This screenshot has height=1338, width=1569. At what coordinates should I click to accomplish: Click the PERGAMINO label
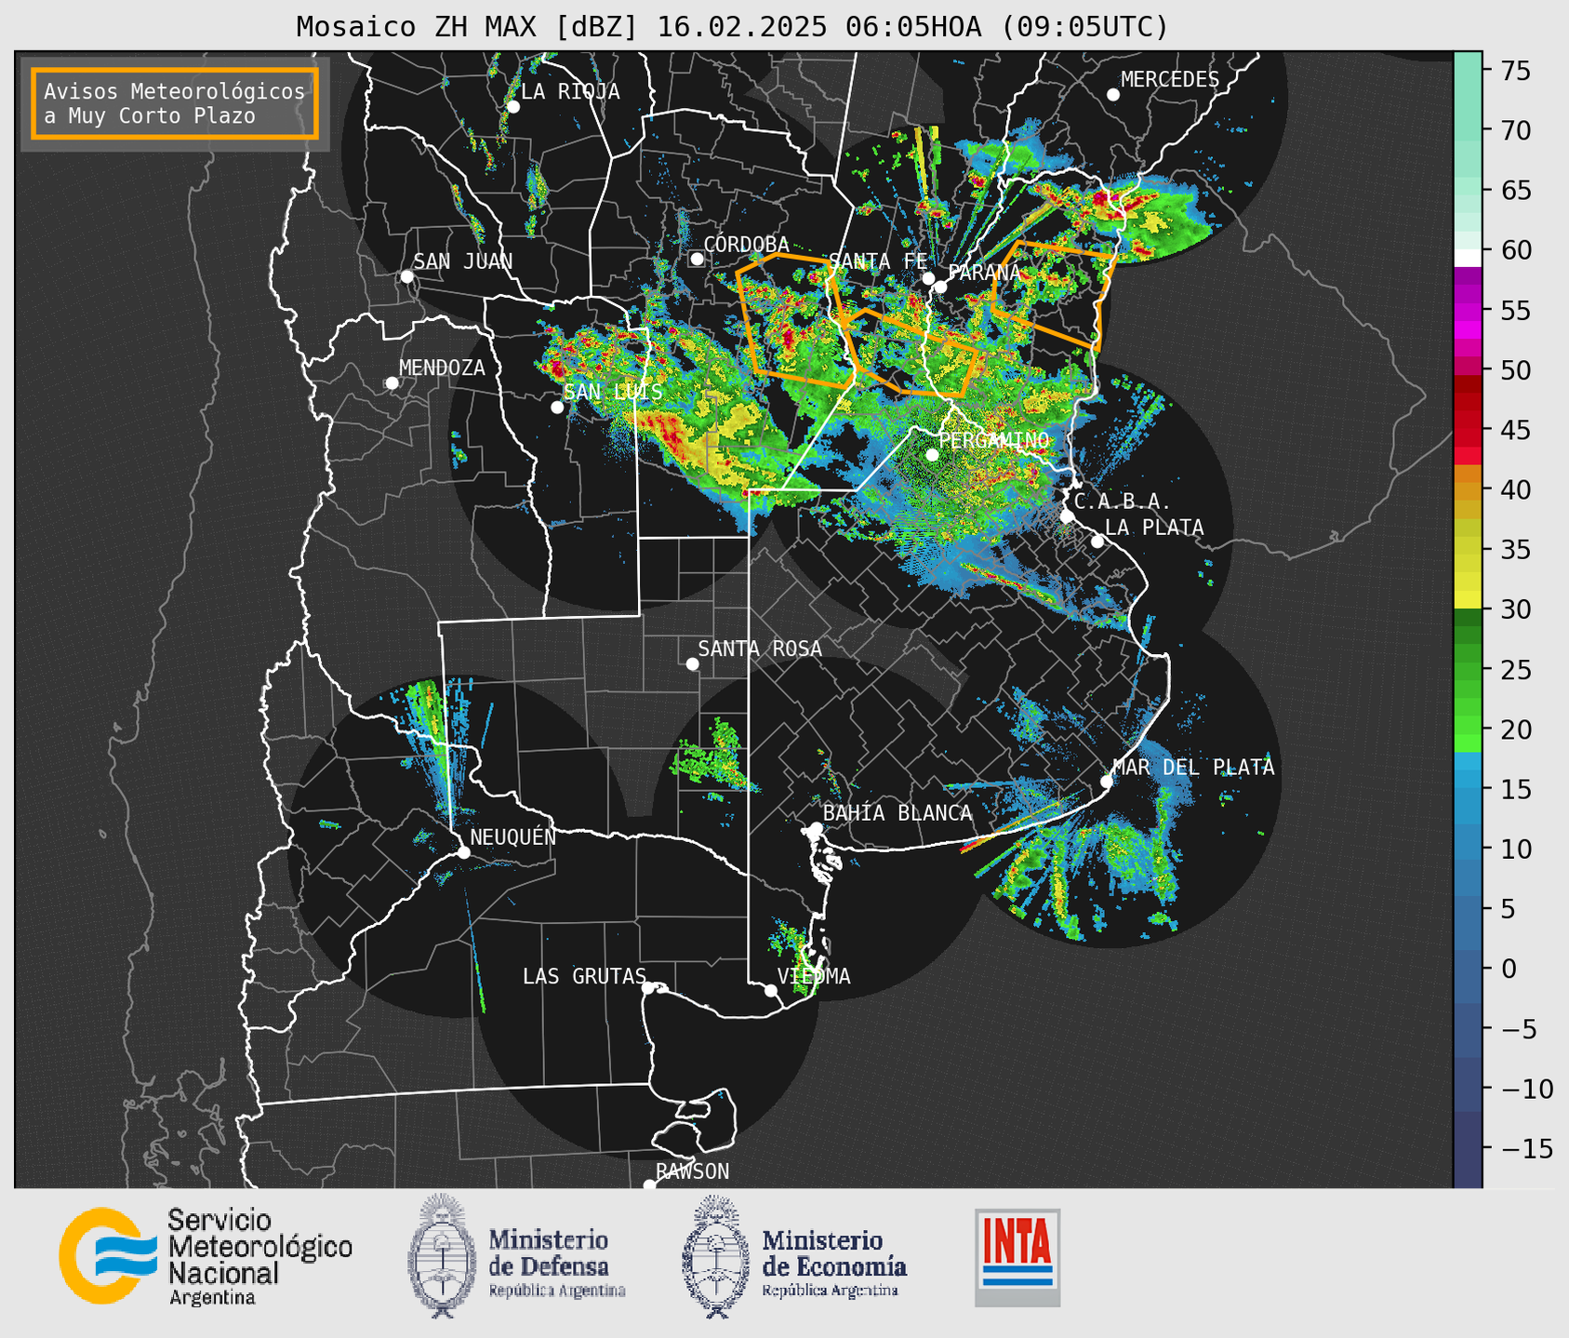994,439
